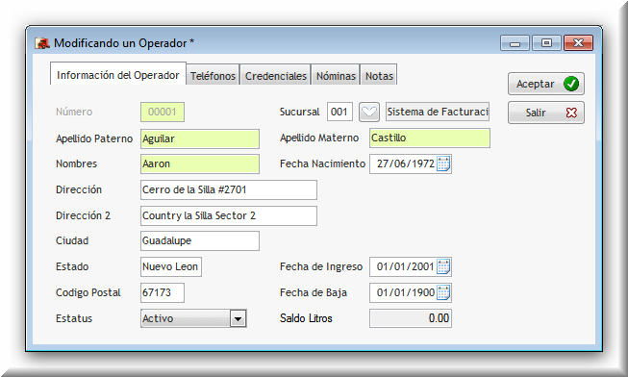Click the Saldo Litros field 0.00

pos(411,318)
